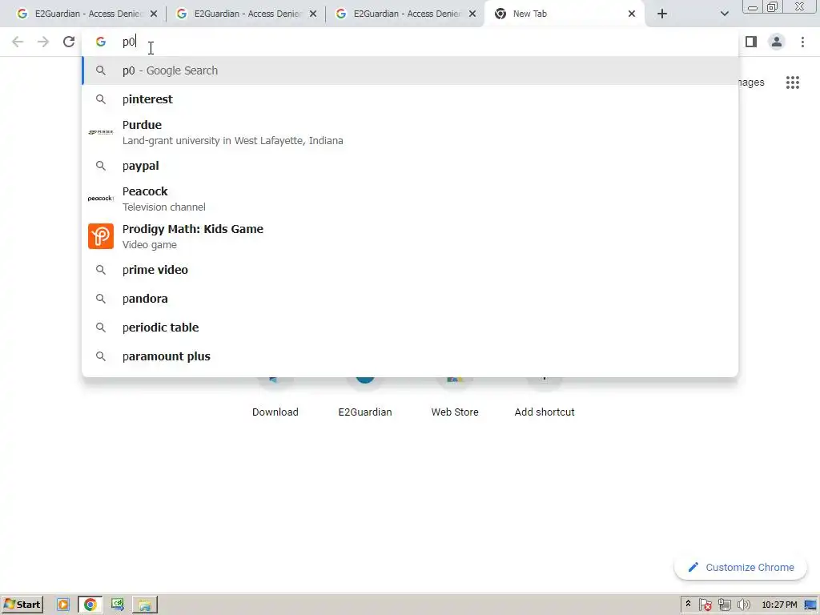Close the New Tab tab

coord(631,14)
